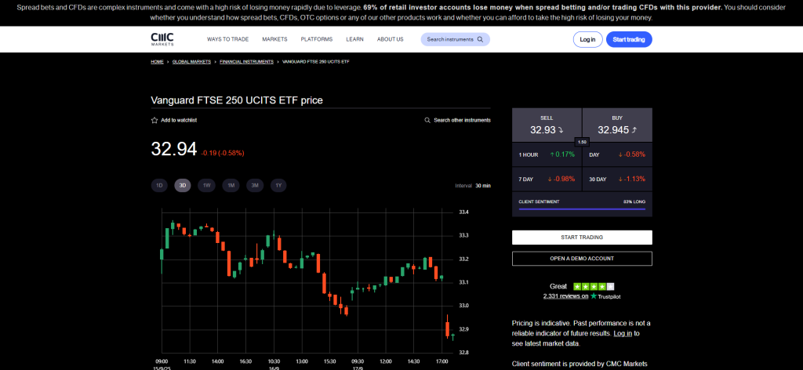The height and width of the screenshot is (370, 803).
Task: Click the 83% LONG sentiment label
Action: click(634, 201)
